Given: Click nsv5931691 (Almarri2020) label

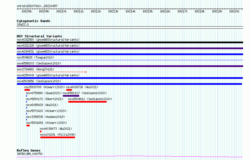Looking at the screenshot, I should coord(47,123).
